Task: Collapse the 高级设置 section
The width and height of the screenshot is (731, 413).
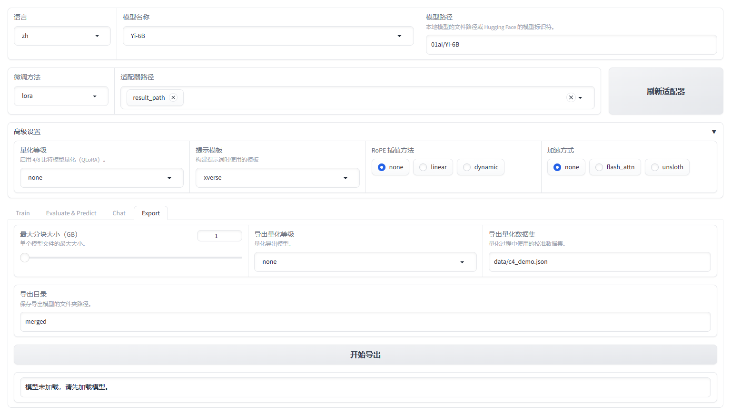Action: click(x=714, y=132)
